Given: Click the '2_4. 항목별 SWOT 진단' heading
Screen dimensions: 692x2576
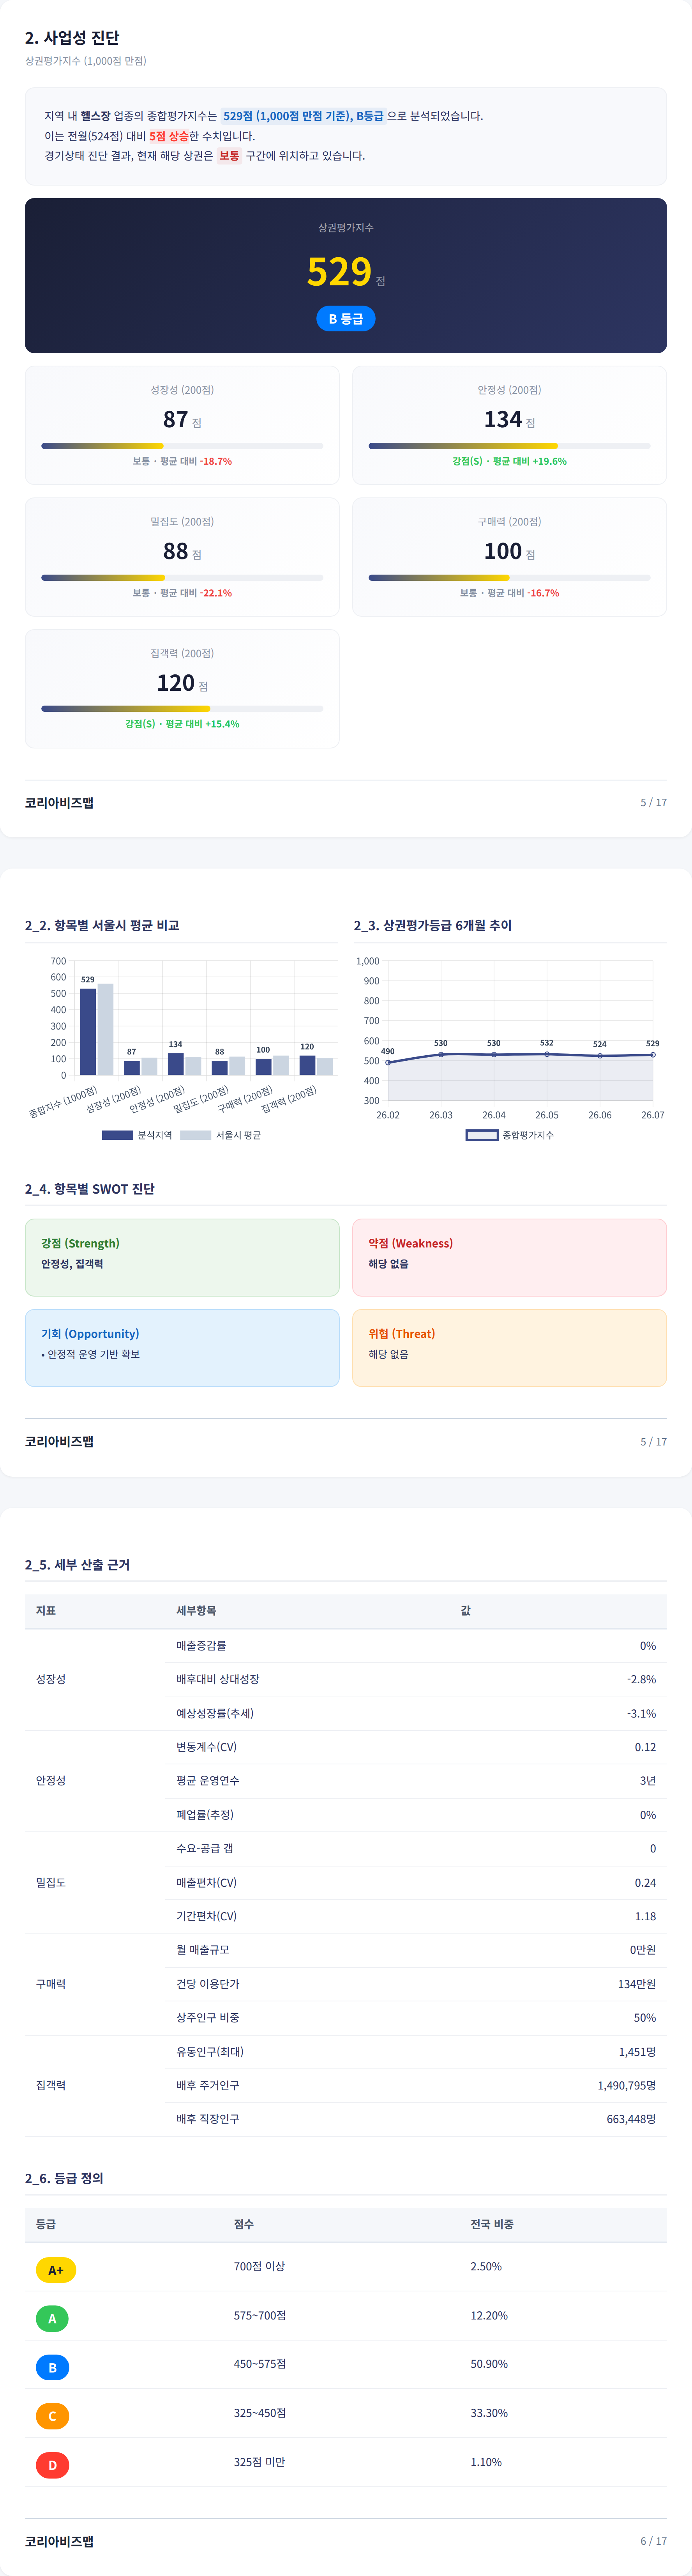Looking at the screenshot, I should click(x=90, y=1189).
